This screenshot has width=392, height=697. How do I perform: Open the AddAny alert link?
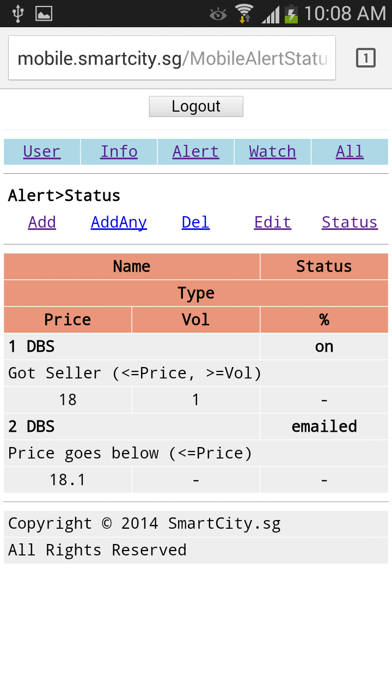pyautogui.click(x=119, y=222)
